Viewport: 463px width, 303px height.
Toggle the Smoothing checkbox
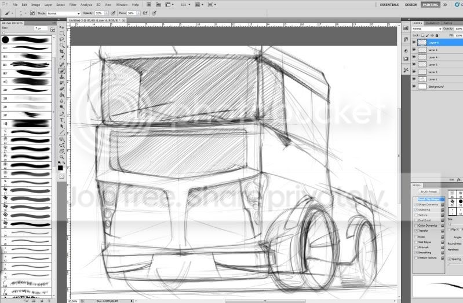point(416,253)
